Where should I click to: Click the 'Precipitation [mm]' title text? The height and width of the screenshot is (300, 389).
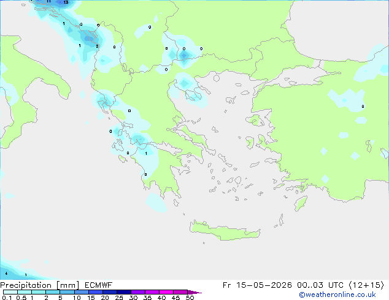pyautogui.click(x=39, y=285)
